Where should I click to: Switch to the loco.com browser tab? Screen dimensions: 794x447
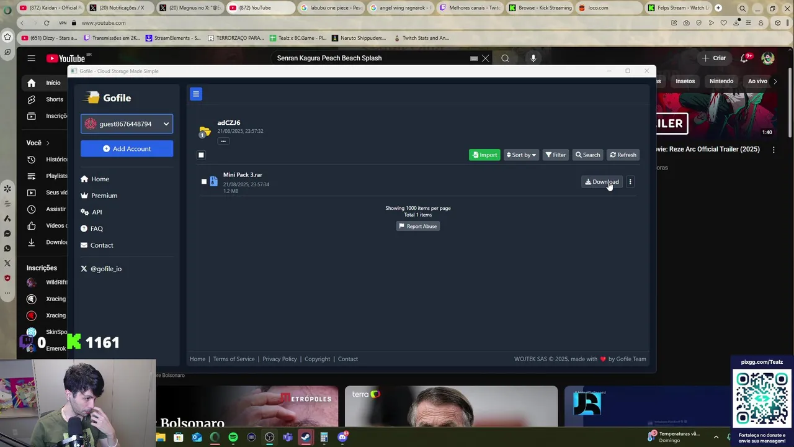click(608, 8)
